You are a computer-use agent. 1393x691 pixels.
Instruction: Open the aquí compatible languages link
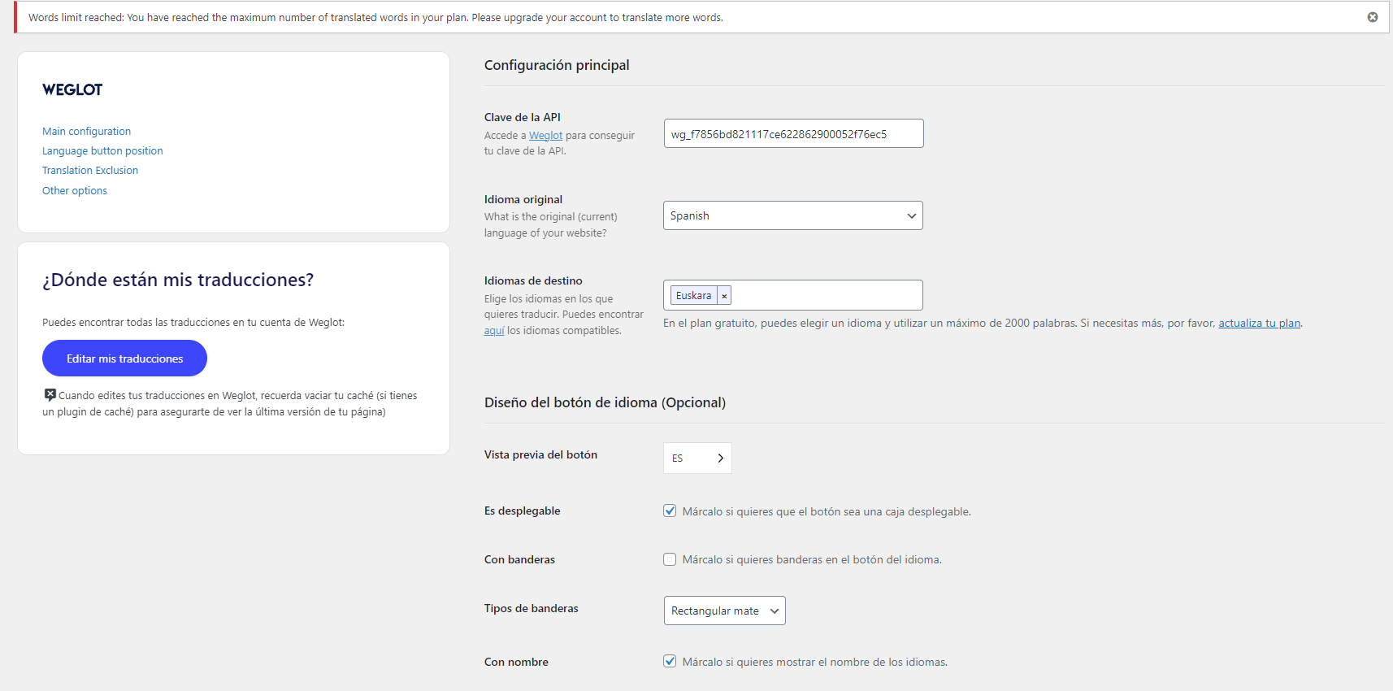click(x=494, y=331)
